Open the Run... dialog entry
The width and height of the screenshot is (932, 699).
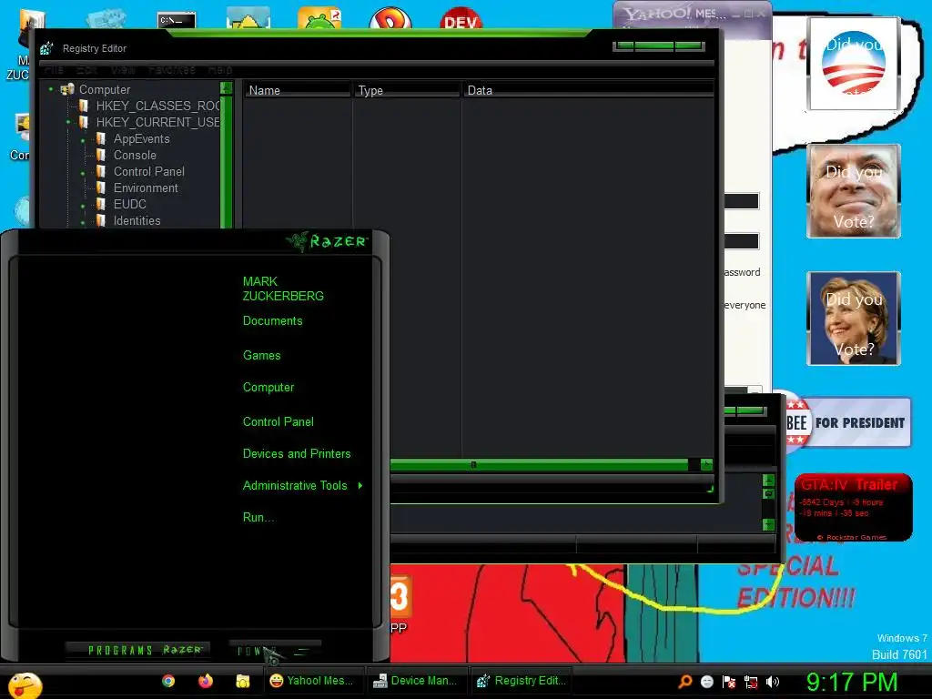(x=258, y=518)
